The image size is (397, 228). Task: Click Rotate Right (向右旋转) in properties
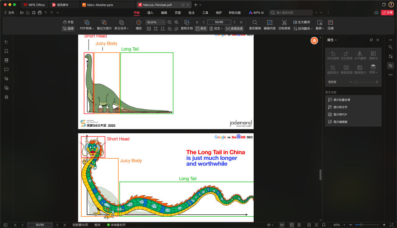[333, 55]
